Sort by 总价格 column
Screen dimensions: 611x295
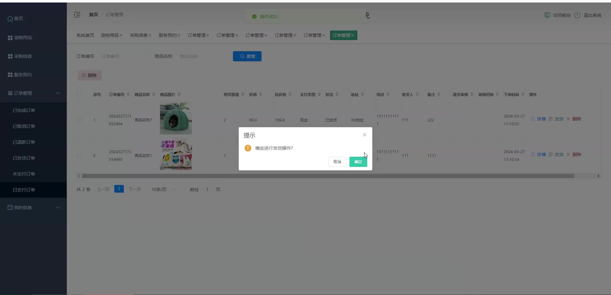point(290,94)
